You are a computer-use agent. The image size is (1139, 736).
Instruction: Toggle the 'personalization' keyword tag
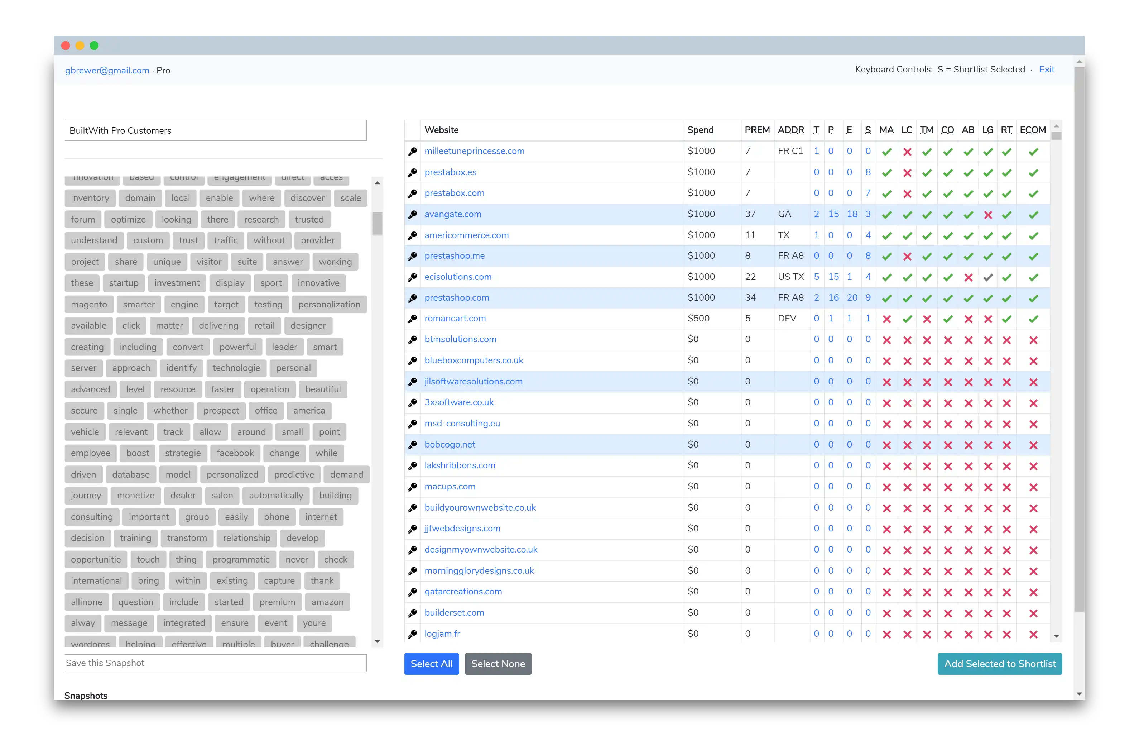coord(329,305)
